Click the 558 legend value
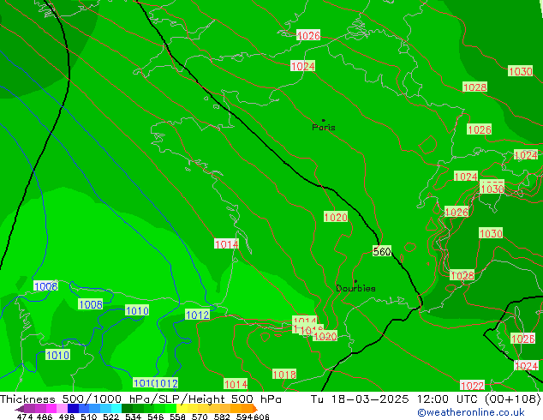The height and width of the screenshot is (420, 543). pos(177,417)
